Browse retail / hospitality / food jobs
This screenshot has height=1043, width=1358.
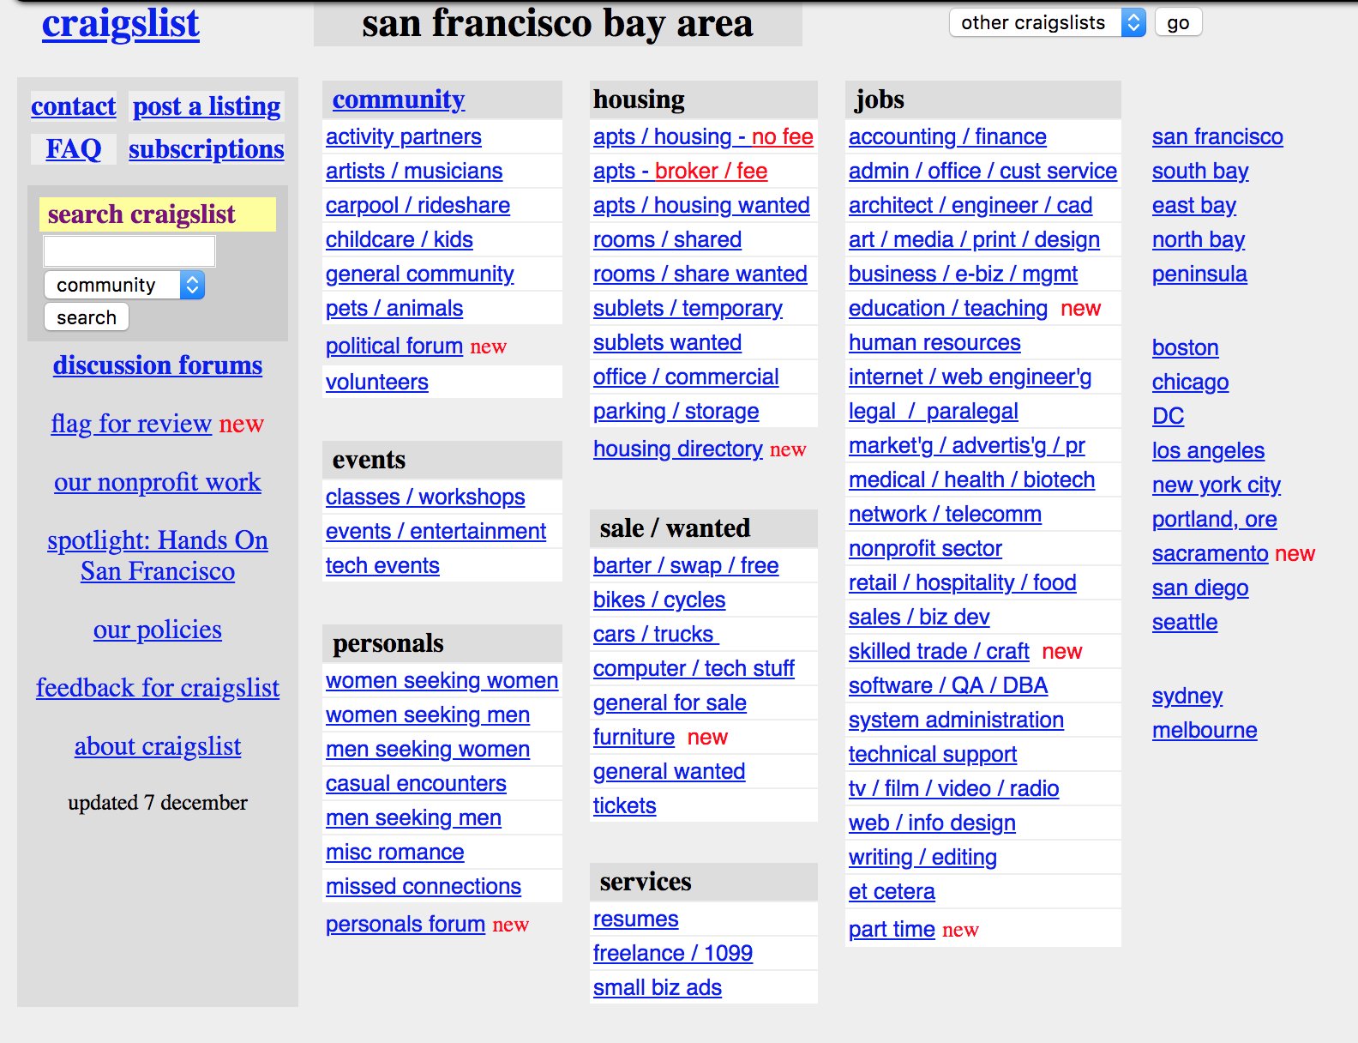[963, 582]
